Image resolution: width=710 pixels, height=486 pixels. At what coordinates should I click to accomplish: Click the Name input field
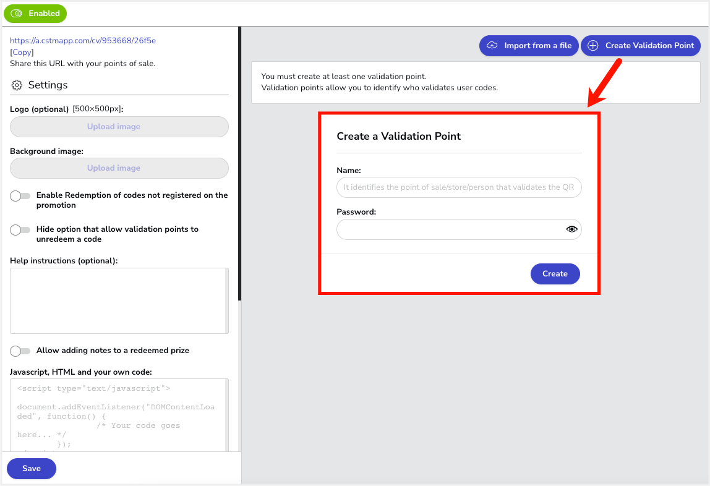(x=459, y=187)
